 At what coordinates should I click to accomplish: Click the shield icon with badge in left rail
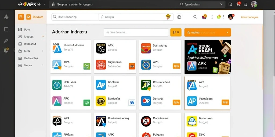pyautogui.click(x=6, y=50)
